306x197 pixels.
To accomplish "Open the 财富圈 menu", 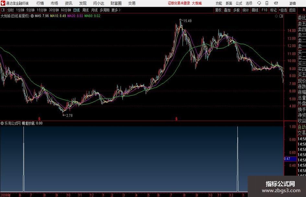I will click(116, 3).
